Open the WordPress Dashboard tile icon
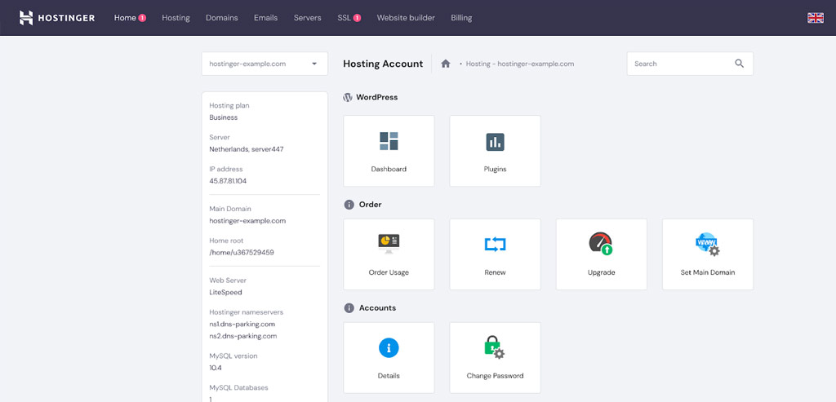836x402 pixels. point(389,141)
